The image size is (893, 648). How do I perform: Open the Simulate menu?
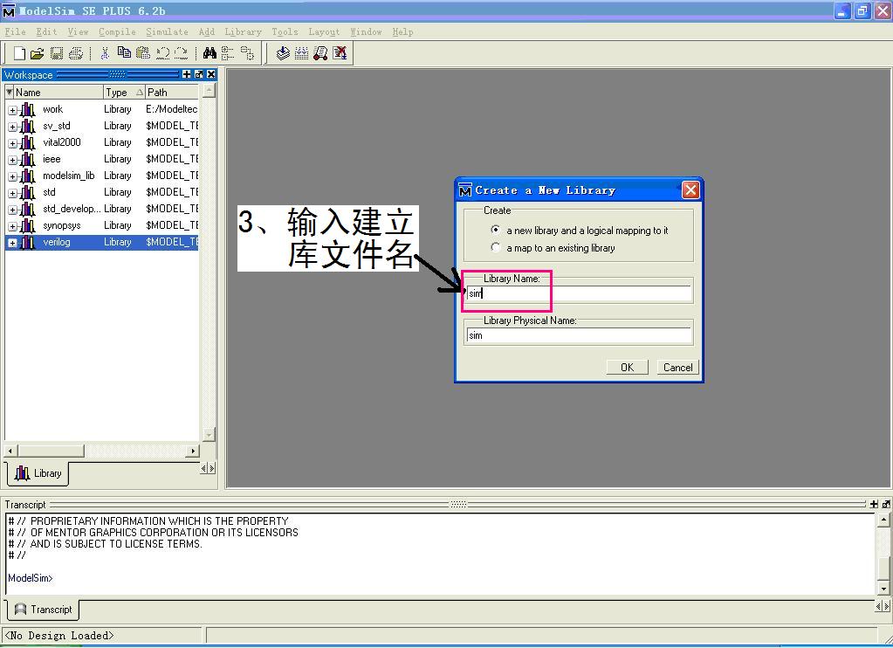(167, 32)
